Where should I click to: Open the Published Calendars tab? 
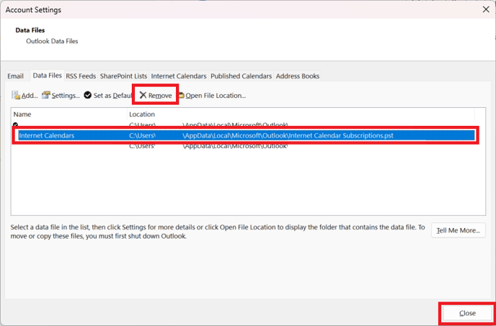coord(242,76)
